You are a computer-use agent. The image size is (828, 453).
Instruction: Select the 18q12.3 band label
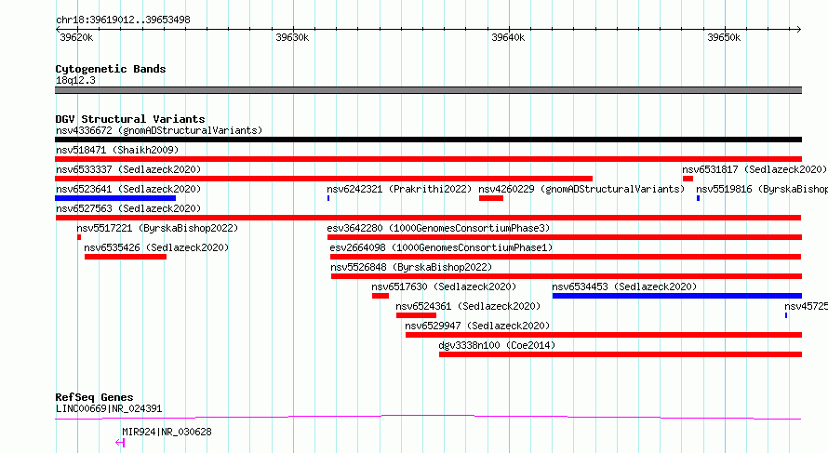coord(75,80)
